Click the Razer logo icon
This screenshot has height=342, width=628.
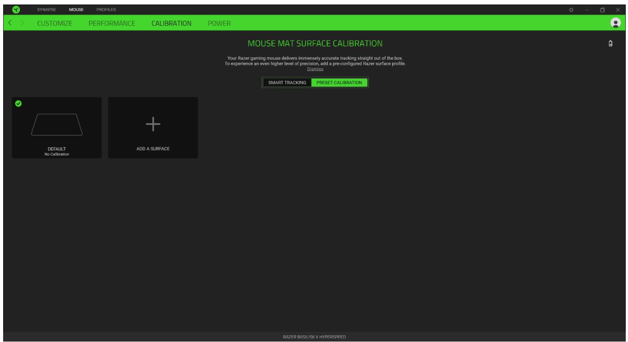click(16, 9)
